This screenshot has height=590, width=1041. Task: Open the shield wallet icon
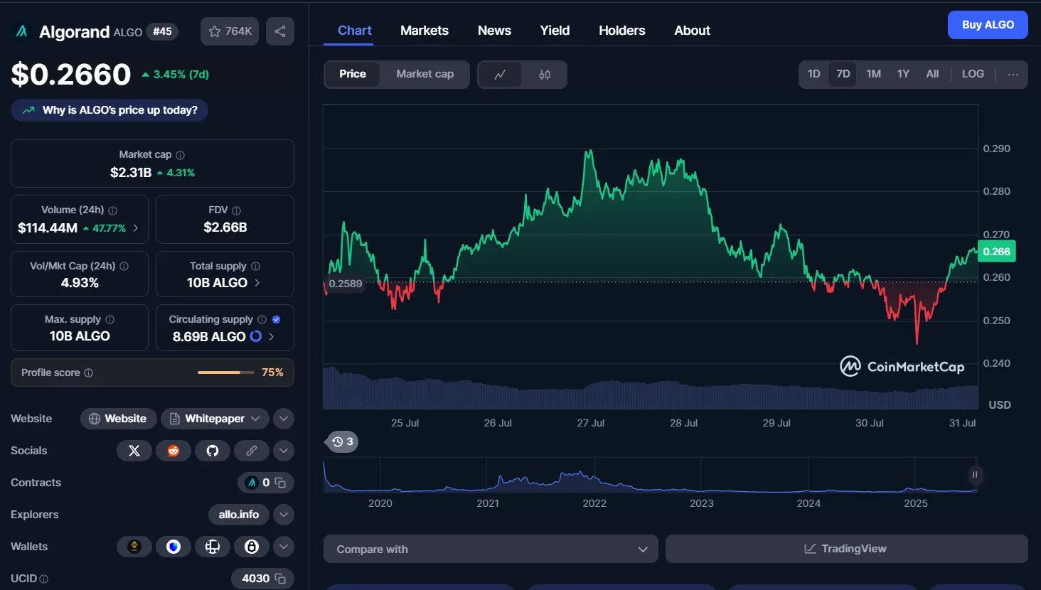click(x=173, y=547)
